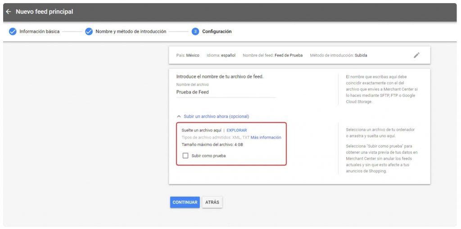Click the Nuevo feed principal title
This screenshot has height=229, width=461.
point(45,12)
